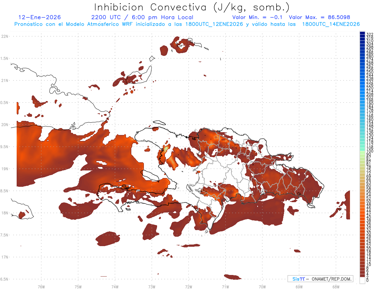Viewport: 377px width, 291px height.
Task: Click the '19N' latitude label
Action: tap(4, 169)
